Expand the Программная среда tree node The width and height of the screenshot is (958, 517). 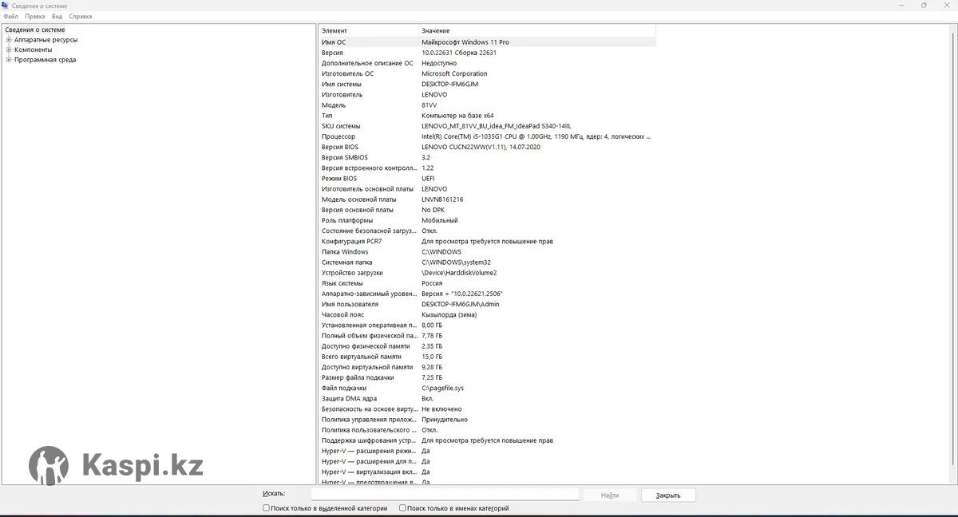click(9, 60)
